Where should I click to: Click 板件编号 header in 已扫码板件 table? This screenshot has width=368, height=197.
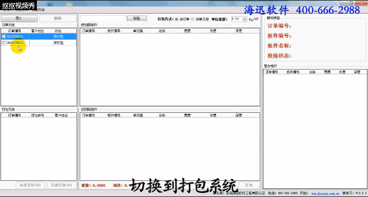click(x=114, y=115)
